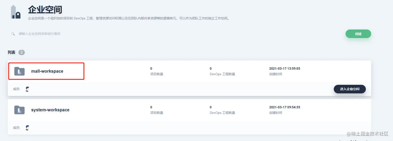Click the enterprise workspace building logo icon
Viewport: 393px width, 141px height.
click(x=16, y=12)
